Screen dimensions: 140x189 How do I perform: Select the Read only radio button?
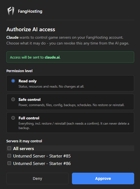[x=13, y=81]
